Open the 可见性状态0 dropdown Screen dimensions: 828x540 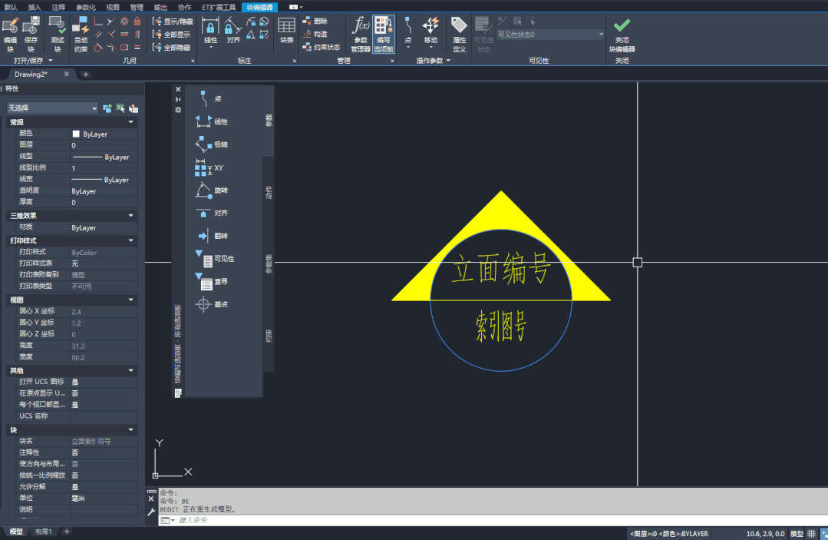pyautogui.click(x=551, y=35)
